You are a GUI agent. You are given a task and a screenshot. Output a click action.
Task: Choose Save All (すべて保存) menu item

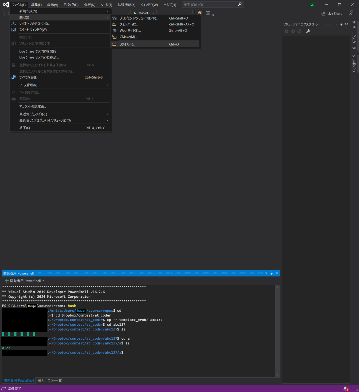coord(60,77)
